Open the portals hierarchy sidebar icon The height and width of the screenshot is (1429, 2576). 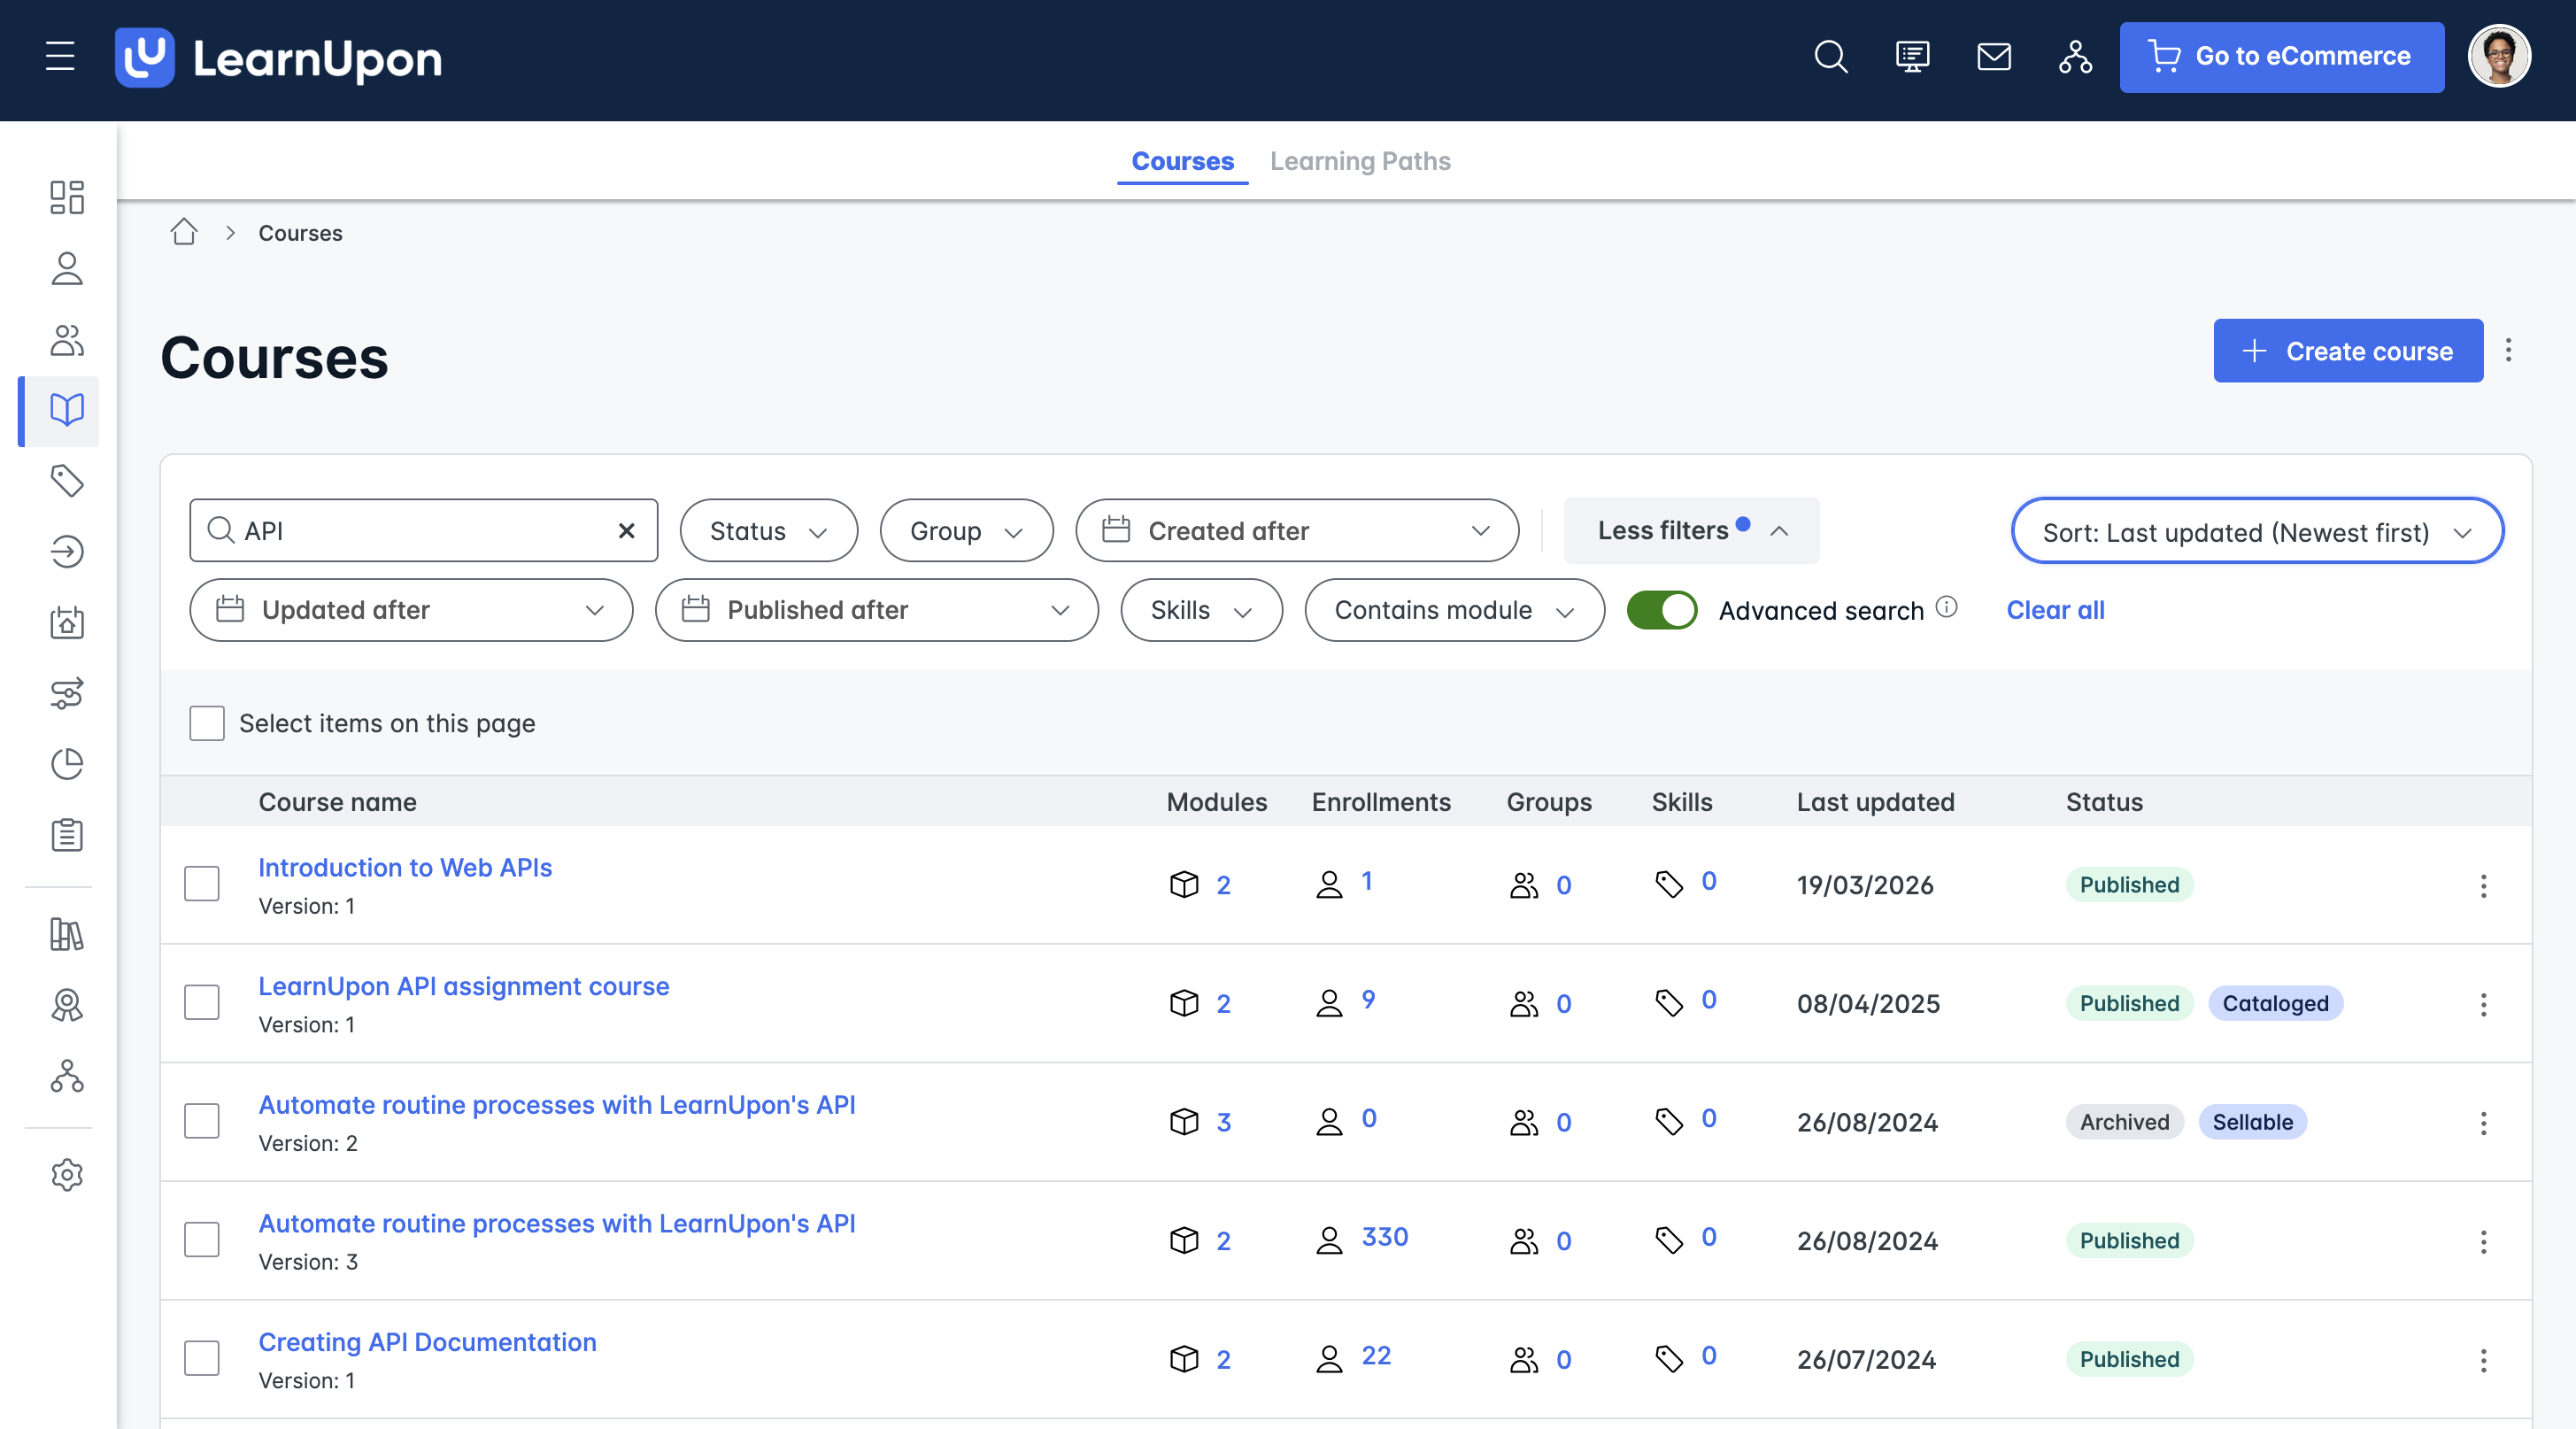pos(67,1076)
